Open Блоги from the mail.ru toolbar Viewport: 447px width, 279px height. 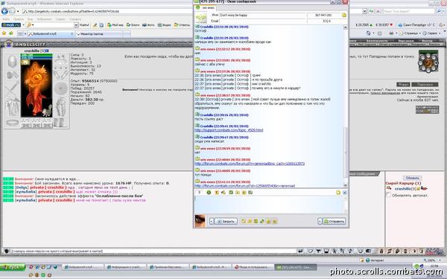(x=133, y=25)
